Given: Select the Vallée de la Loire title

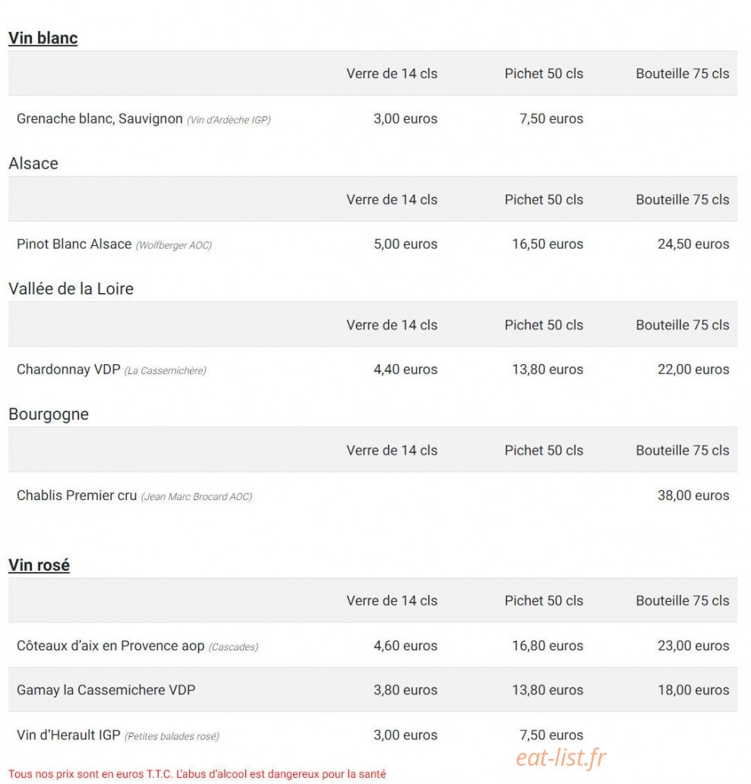Looking at the screenshot, I should coord(71,289).
